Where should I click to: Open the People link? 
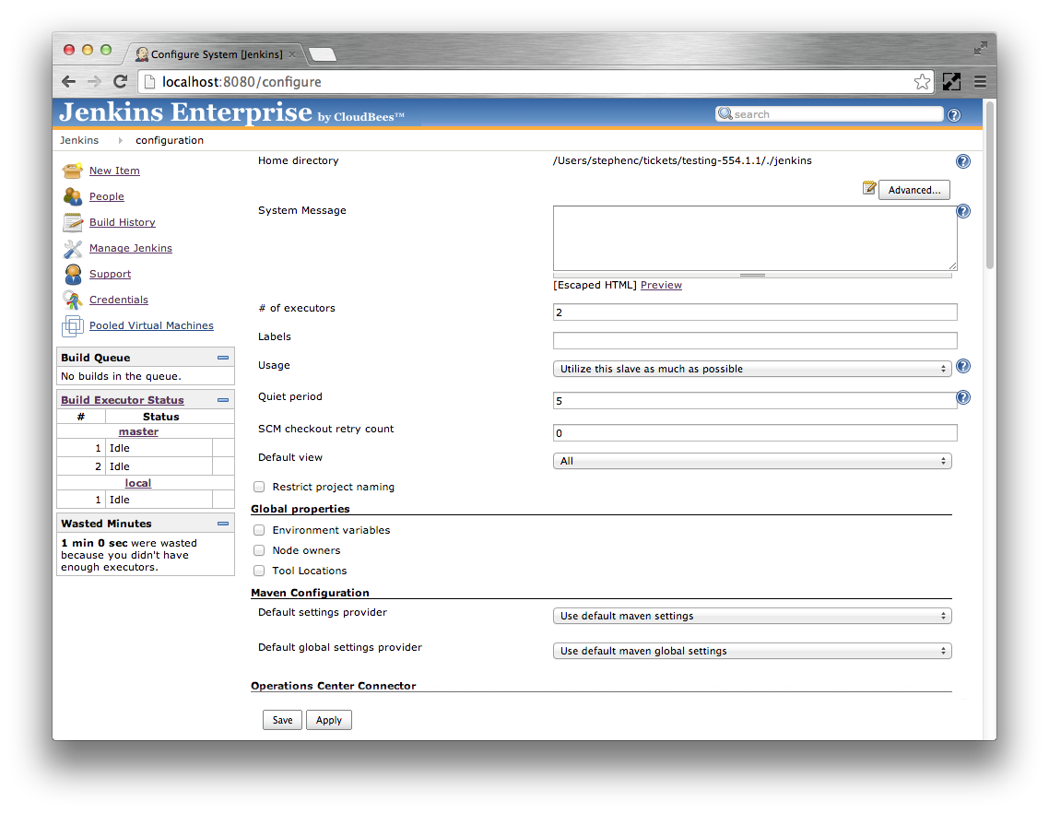click(106, 196)
